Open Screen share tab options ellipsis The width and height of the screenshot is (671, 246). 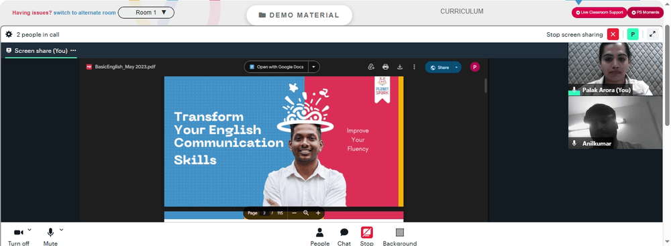73,50
